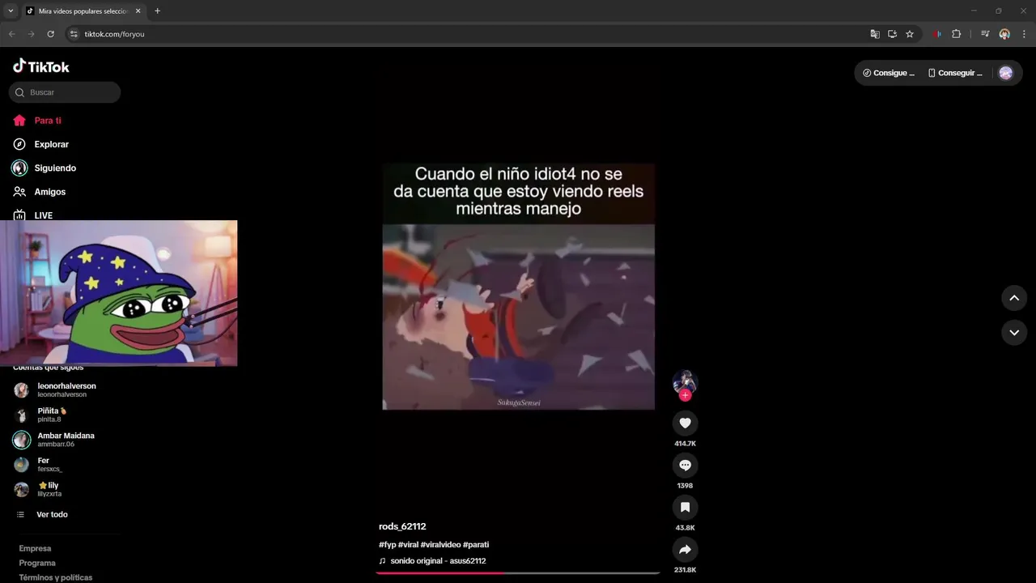View site information icon in address bar
The image size is (1036, 583).
[x=73, y=34]
